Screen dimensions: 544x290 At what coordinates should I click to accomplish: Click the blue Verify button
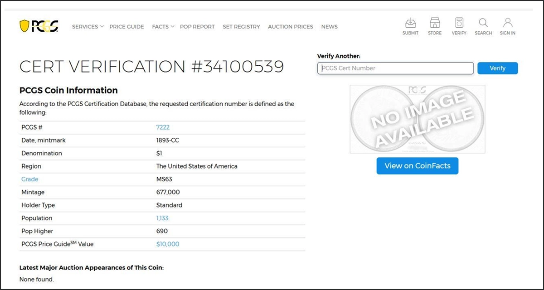click(x=497, y=68)
